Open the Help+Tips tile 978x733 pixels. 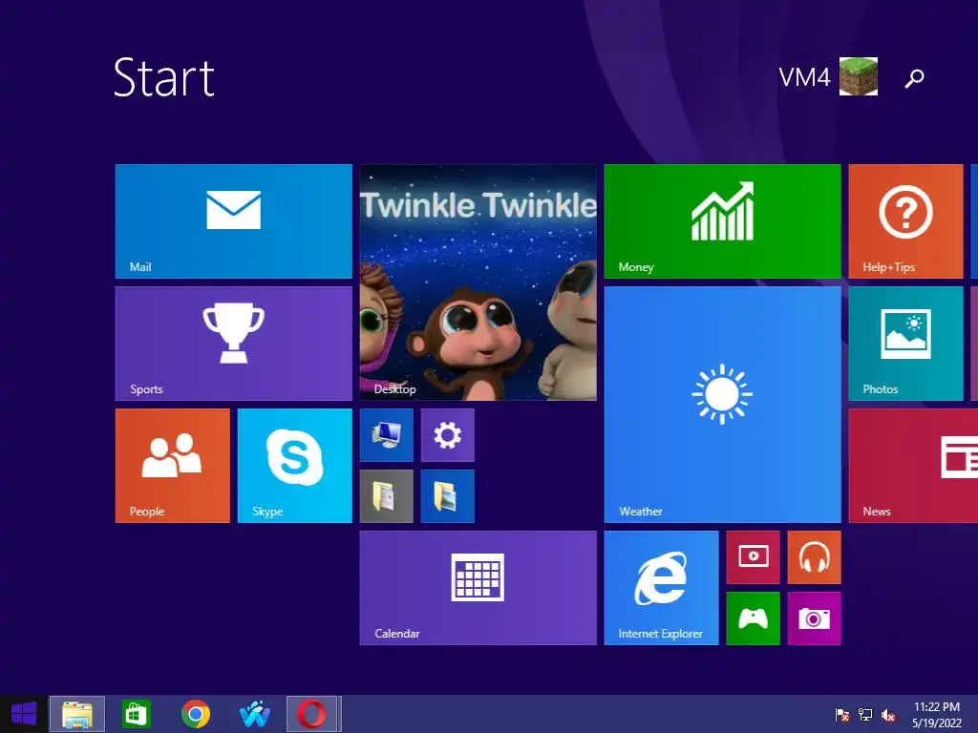(x=905, y=221)
